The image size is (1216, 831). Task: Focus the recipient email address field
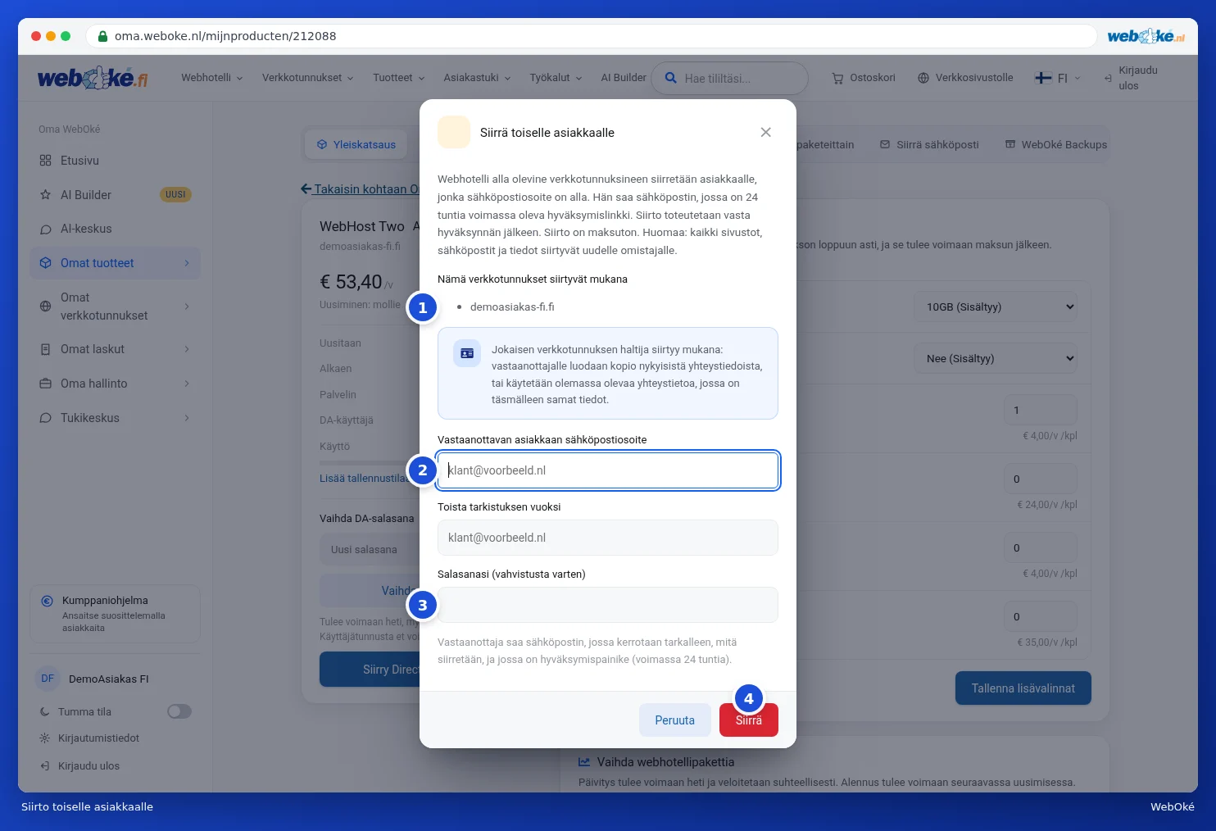[608, 470]
